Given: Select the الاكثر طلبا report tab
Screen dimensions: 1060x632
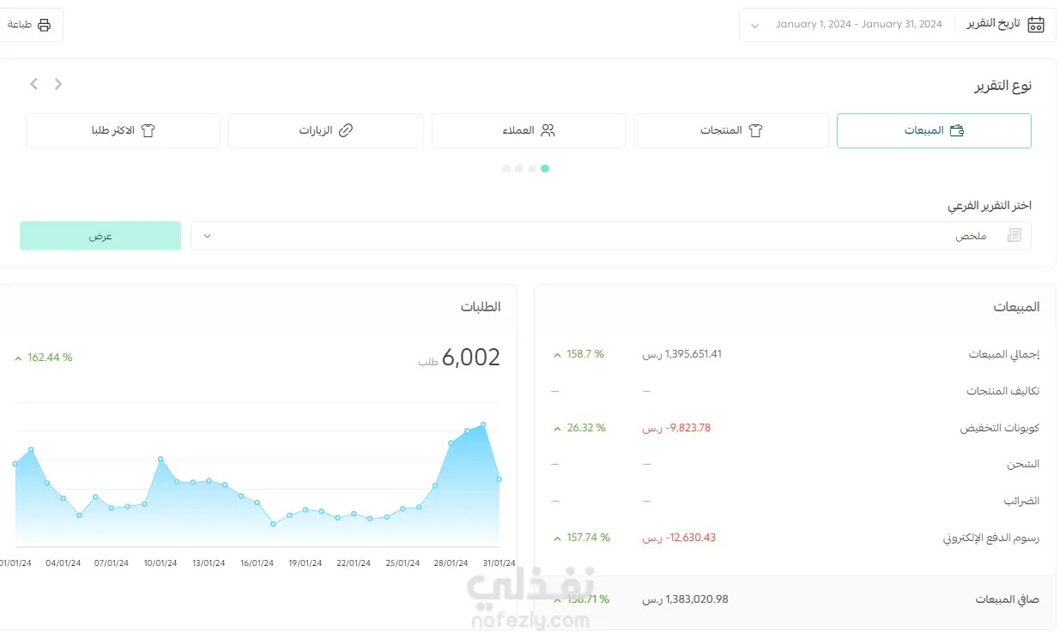Looking at the screenshot, I should (x=124, y=130).
